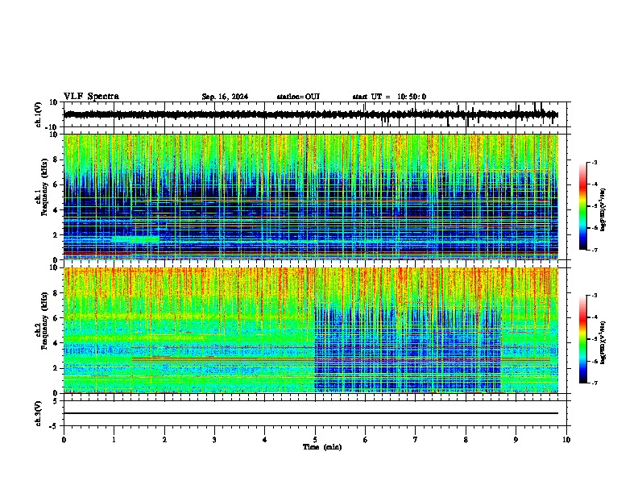Click the "station=OUI" header label
Viewport: 638px width, 493px height.
pyautogui.click(x=298, y=97)
